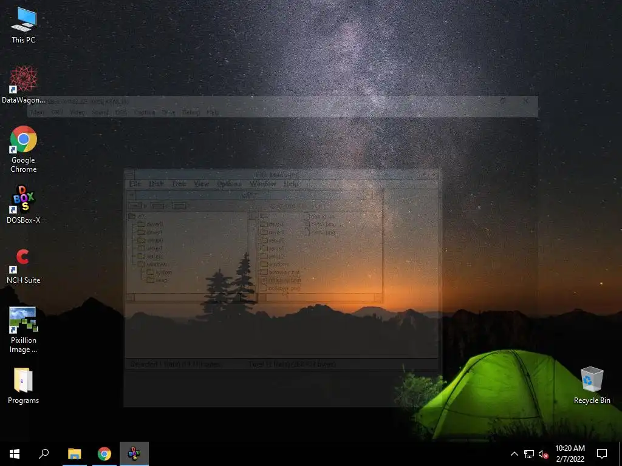Select the Recycle Bin icon
The image size is (622, 466).
pos(592,385)
